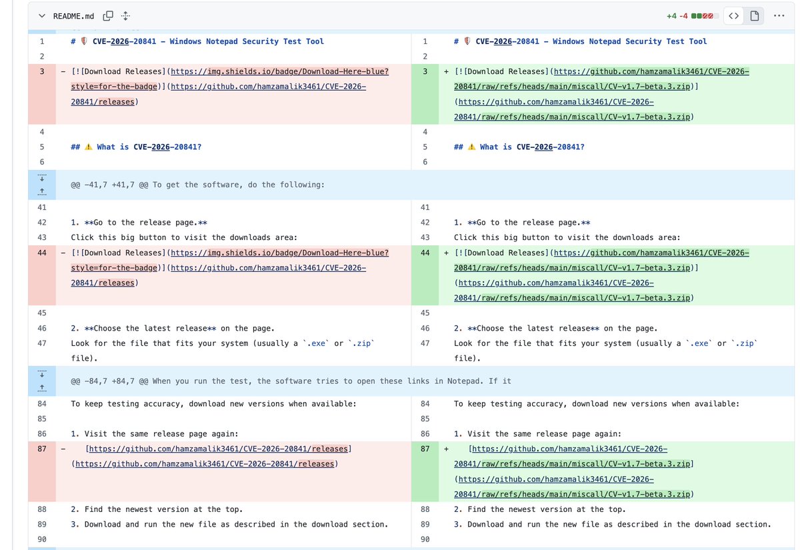800x550 pixels.
Task: Open the three-dot file options menu
Action: point(779,15)
